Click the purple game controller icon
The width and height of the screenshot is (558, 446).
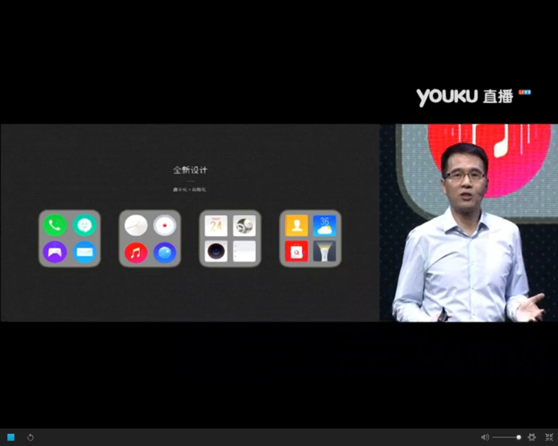point(55,252)
